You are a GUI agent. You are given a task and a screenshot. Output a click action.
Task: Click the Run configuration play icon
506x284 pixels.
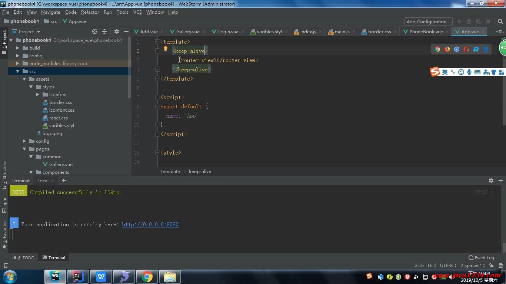pyautogui.click(x=459, y=21)
